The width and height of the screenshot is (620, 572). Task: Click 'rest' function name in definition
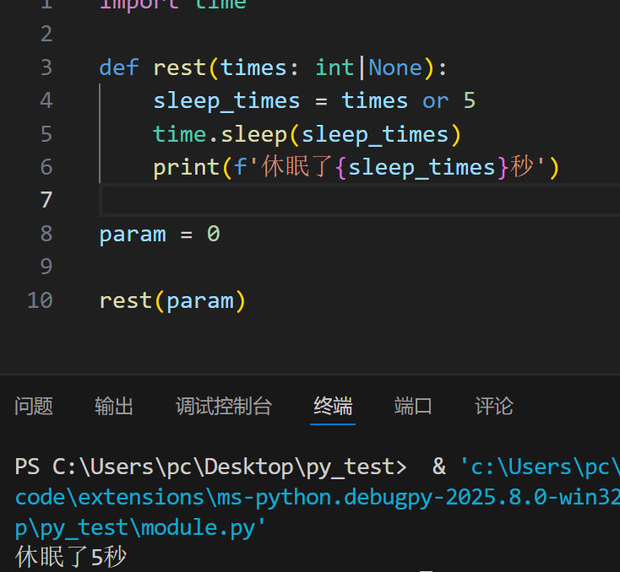pyautogui.click(x=180, y=67)
